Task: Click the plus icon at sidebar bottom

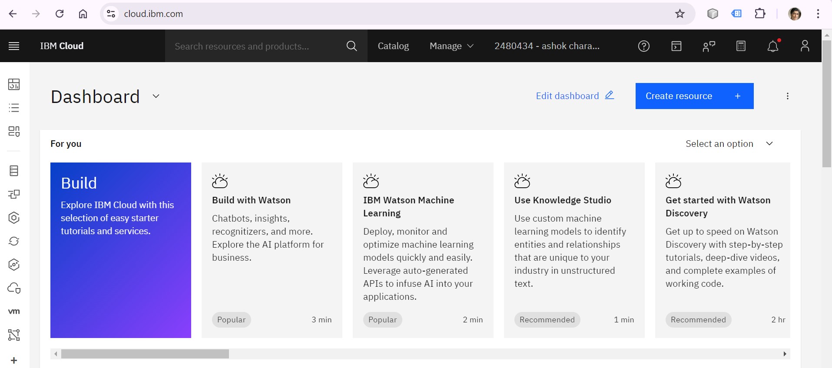Action: click(14, 361)
